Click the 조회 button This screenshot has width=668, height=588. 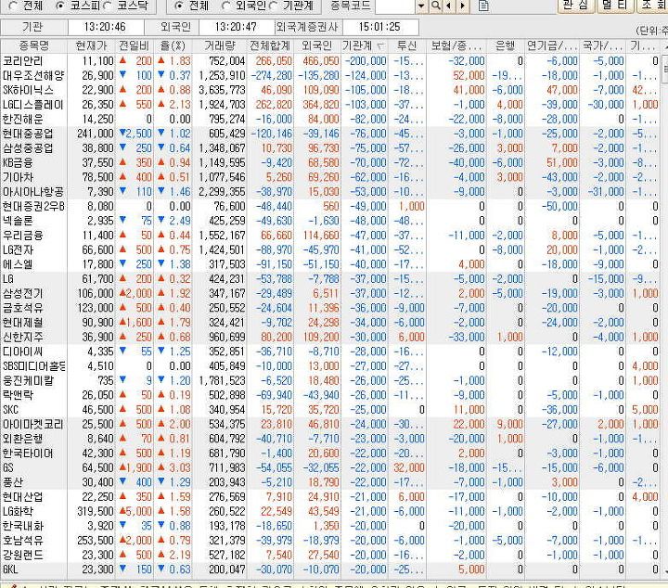(x=652, y=6)
